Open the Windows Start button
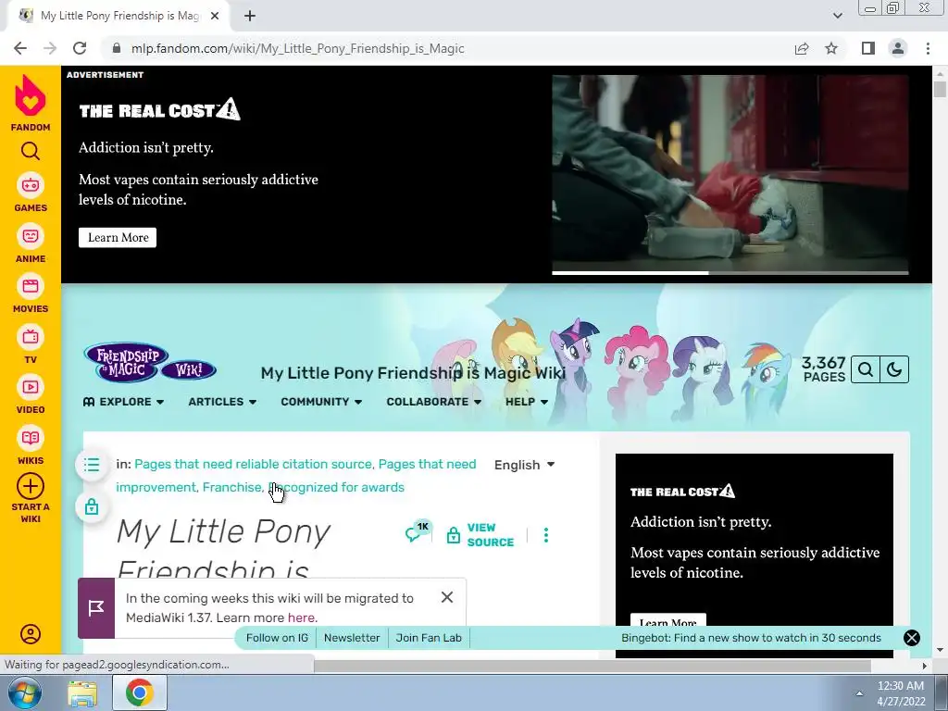Viewport: 948px width, 711px height. click(x=24, y=692)
